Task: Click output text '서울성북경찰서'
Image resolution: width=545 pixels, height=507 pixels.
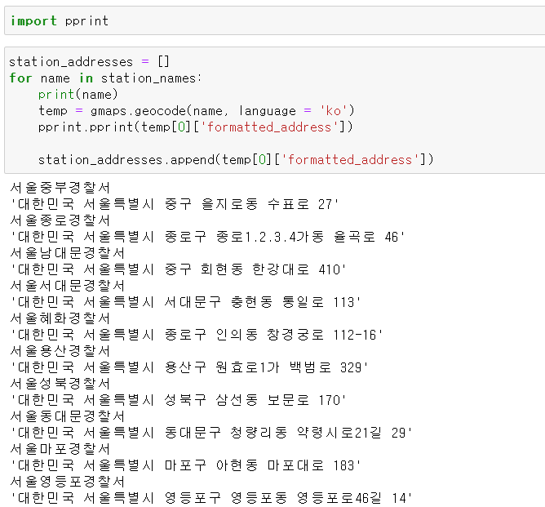Action: click(x=60, y=384)
